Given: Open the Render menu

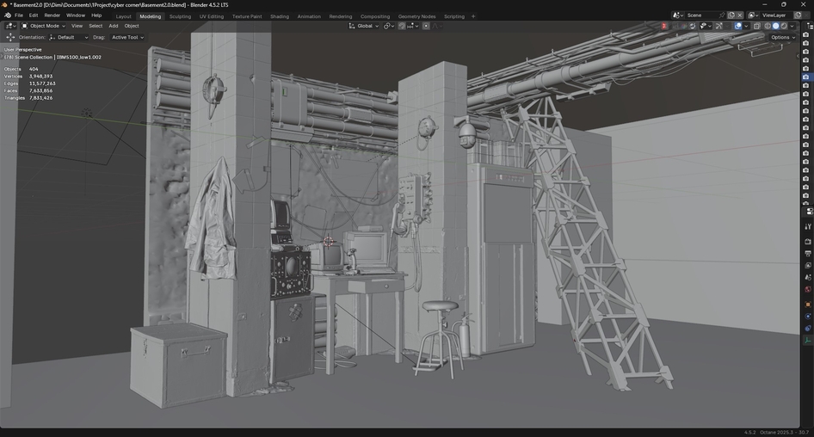Looking at the screenshot, I should tap(52, 15).
